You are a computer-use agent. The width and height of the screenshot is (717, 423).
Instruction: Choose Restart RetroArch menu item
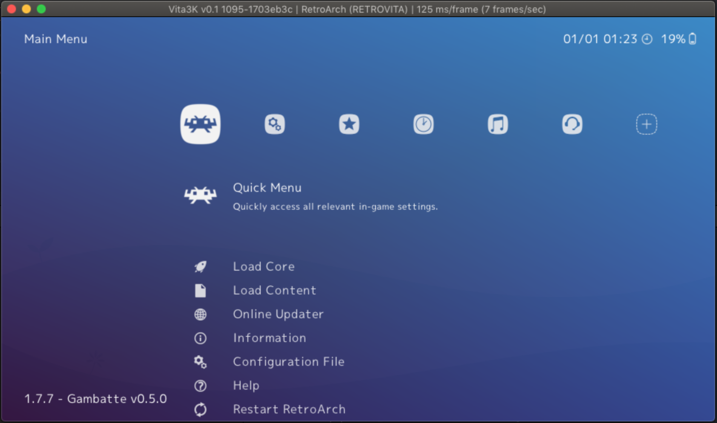[289, 409]
